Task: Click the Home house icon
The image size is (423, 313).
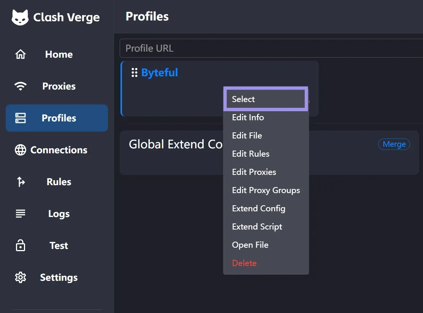Action: click(21, 54)
